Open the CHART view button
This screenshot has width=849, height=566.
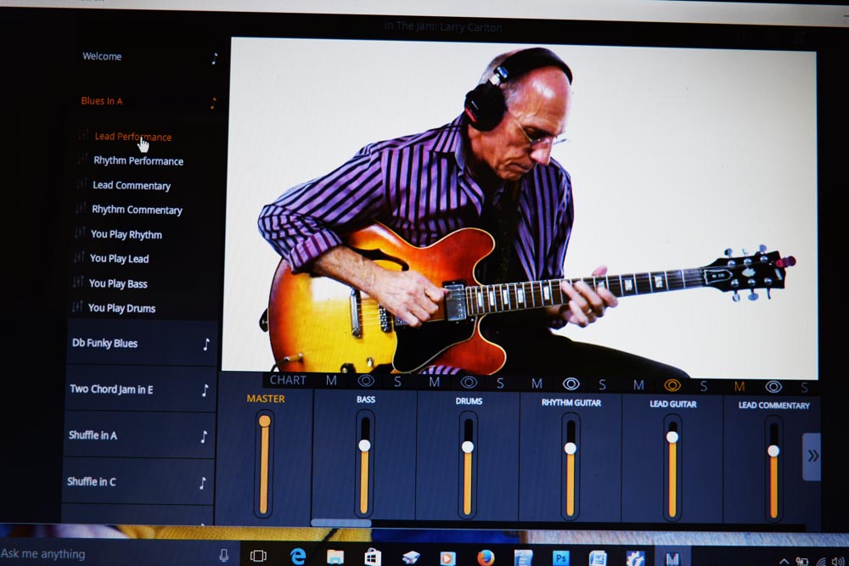(x=288, y=380)
